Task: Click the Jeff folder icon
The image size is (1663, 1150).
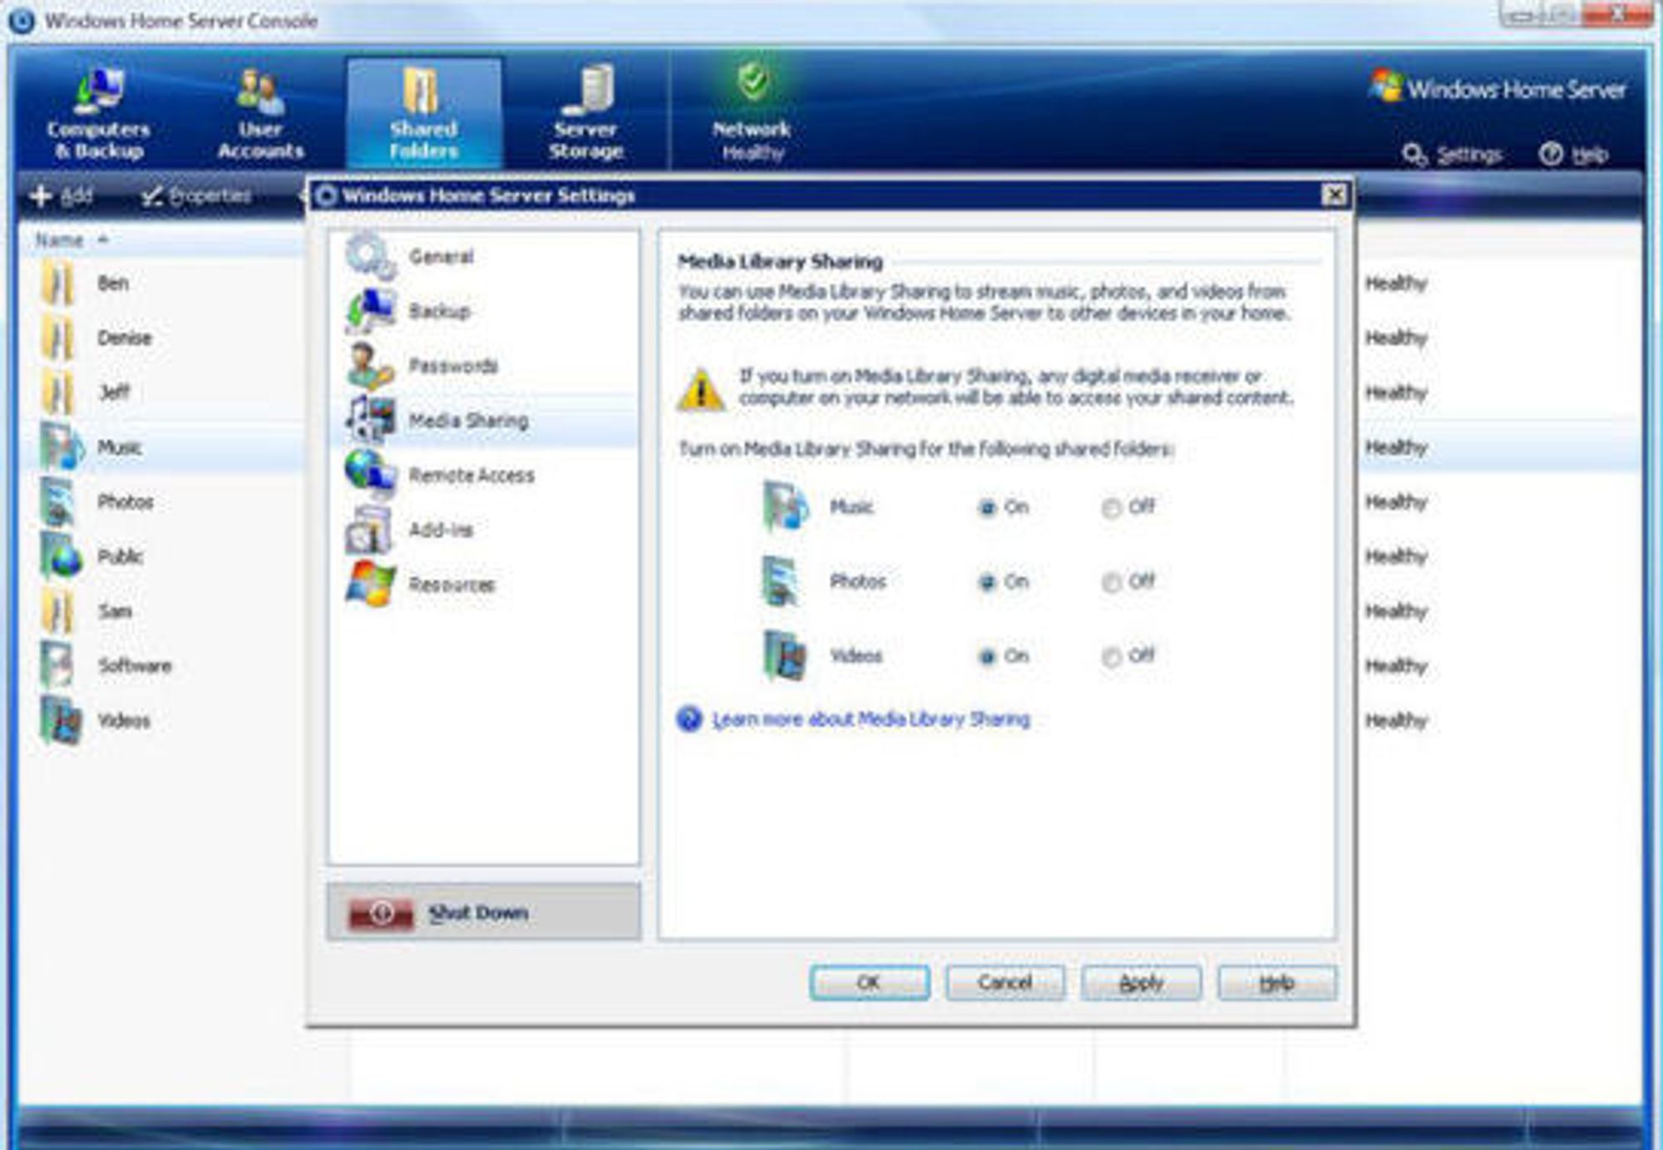Action: 58,392
